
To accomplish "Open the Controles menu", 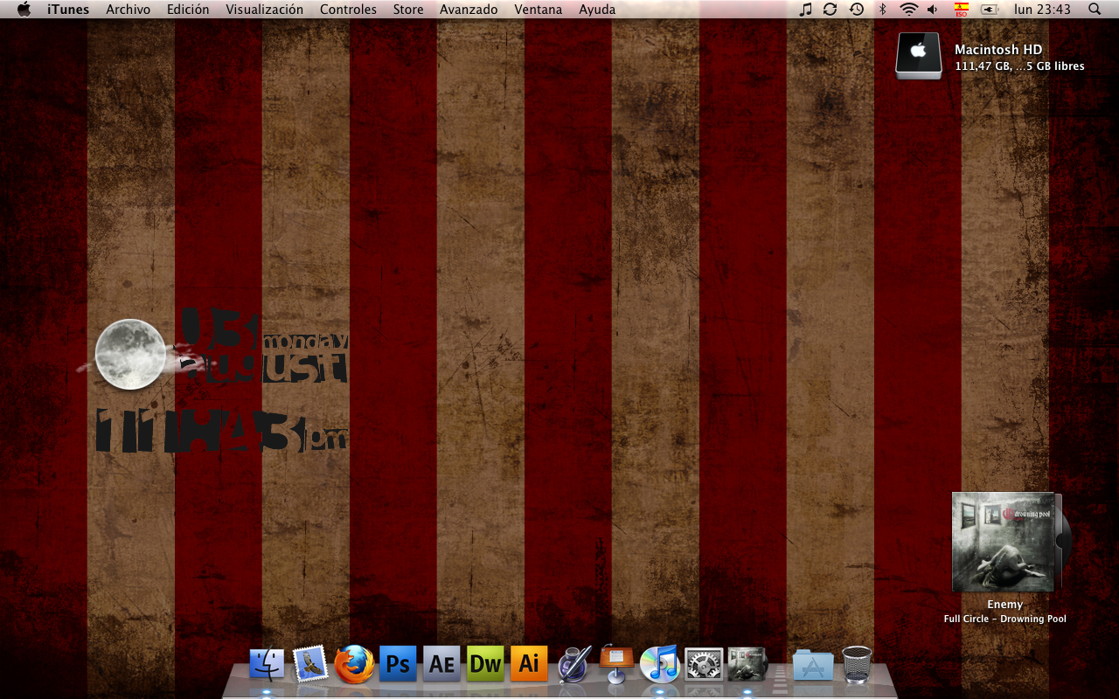I will point(348,10).
